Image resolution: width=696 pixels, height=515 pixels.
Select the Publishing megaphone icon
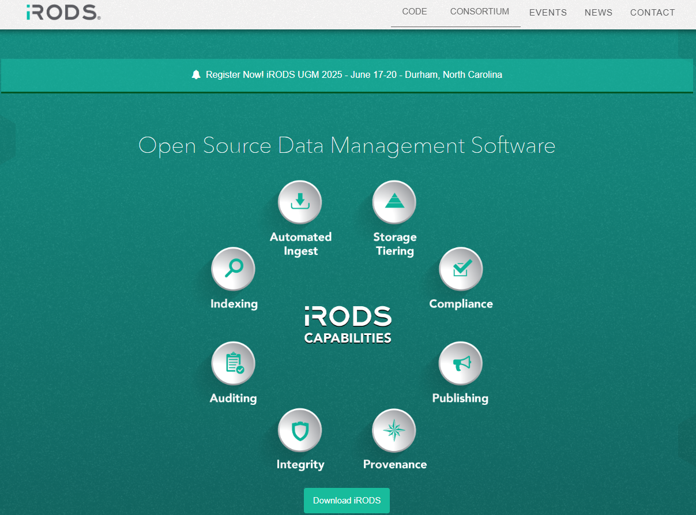[x=461, y=363]
